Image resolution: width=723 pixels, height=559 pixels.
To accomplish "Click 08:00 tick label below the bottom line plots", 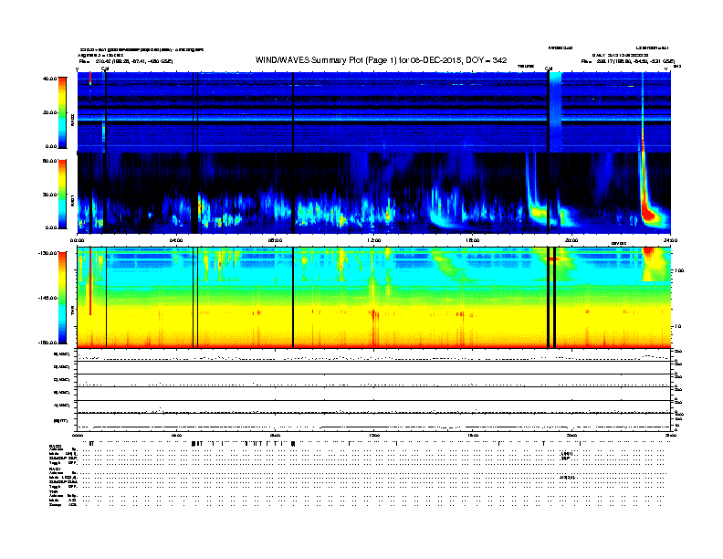I will coord(275,435).
